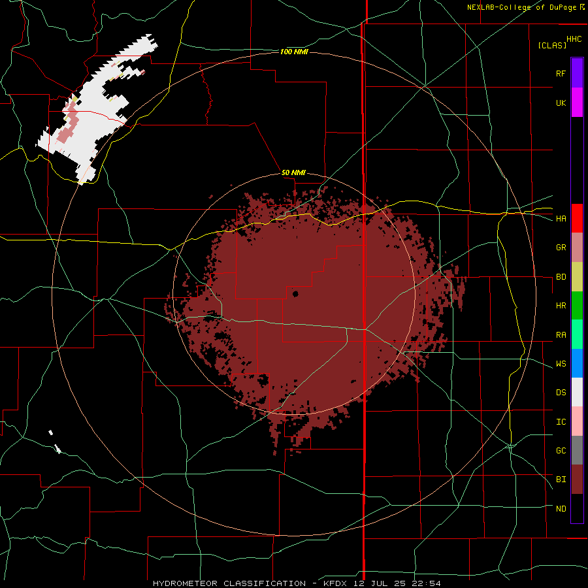Click the BD yellow legend swatch

tap(577, 277)
